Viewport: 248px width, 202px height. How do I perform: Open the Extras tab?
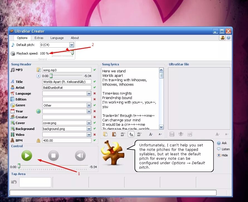(x=39, y=38)
